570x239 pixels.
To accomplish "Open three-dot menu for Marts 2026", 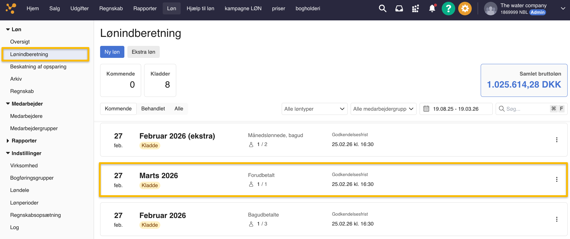I will coord(557,180).
